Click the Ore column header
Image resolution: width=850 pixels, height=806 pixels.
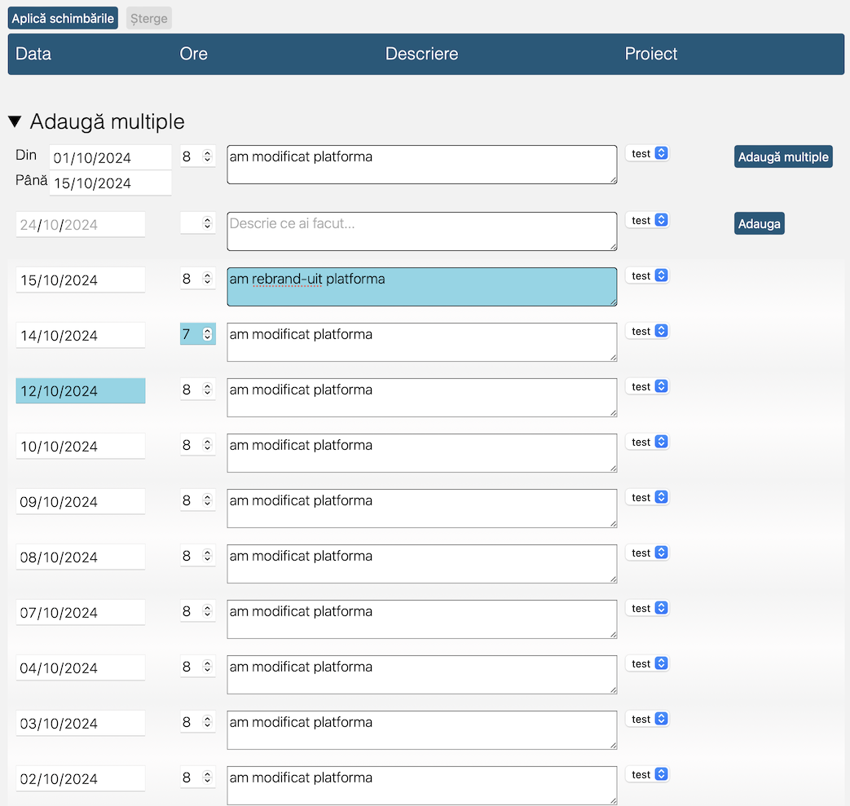pos(193,54)
